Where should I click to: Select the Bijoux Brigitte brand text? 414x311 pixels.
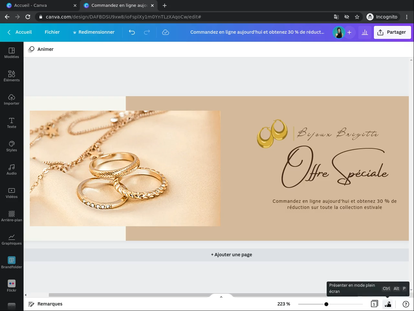point(338,133)
